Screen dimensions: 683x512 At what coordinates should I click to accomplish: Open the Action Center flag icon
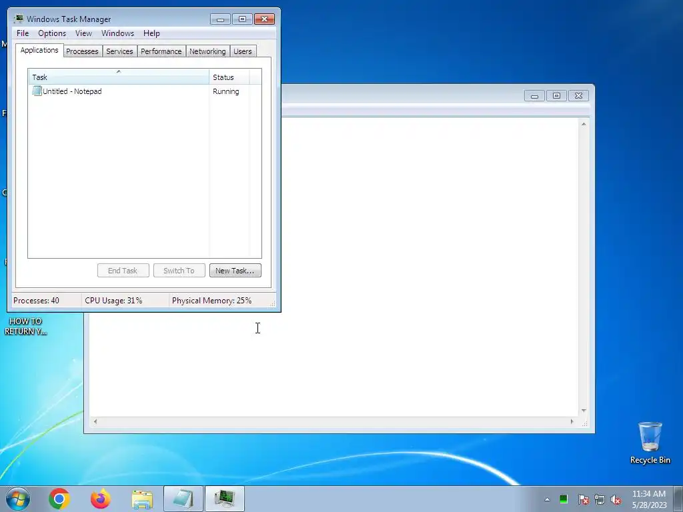[x=583, y=499]
